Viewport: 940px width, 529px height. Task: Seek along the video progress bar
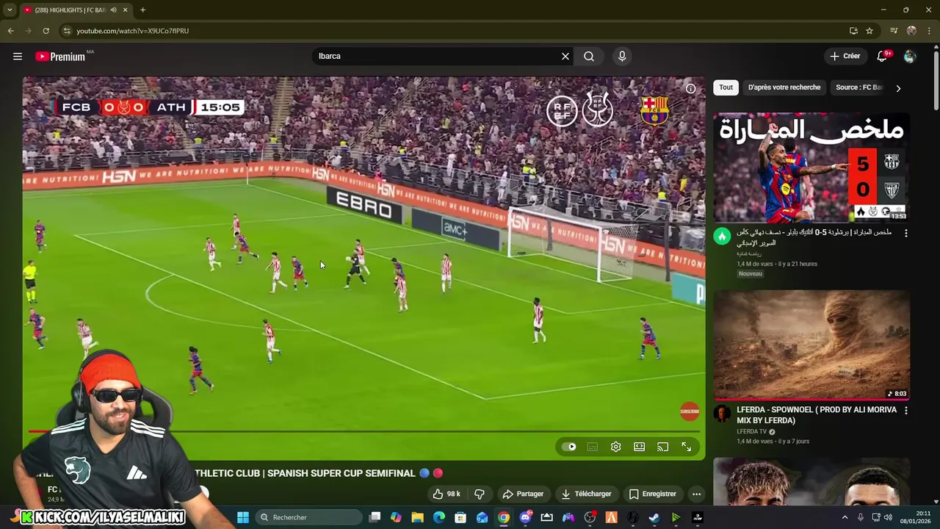tap(364, 431)
